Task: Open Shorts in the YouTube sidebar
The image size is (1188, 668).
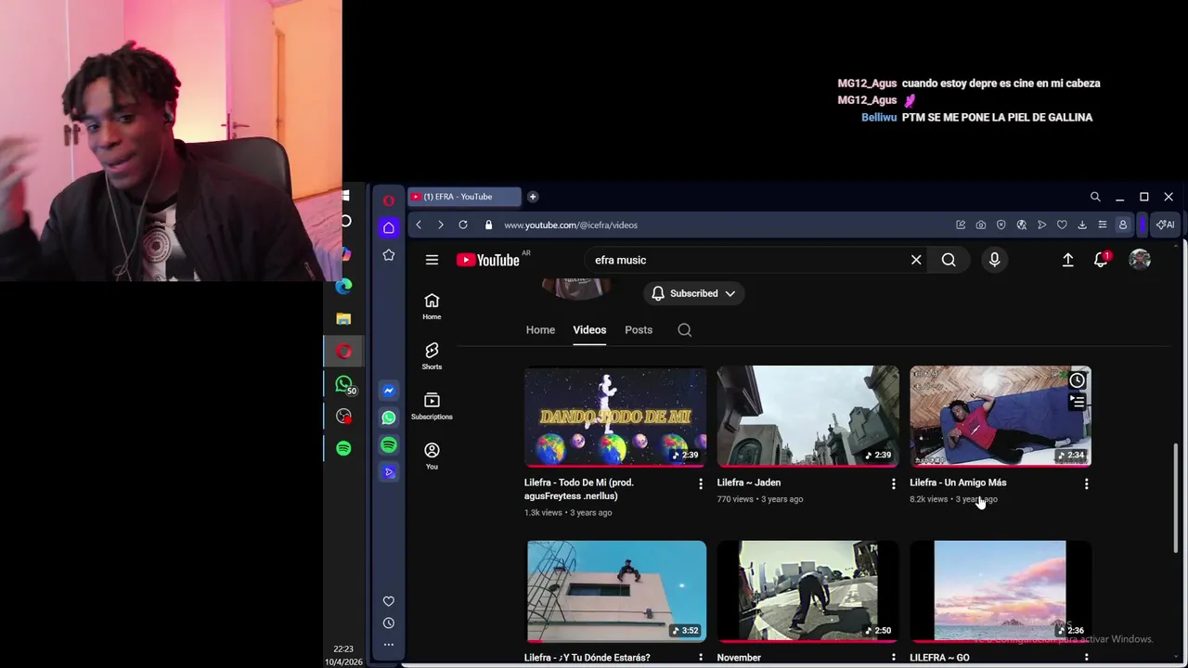Action: point(432,356)
